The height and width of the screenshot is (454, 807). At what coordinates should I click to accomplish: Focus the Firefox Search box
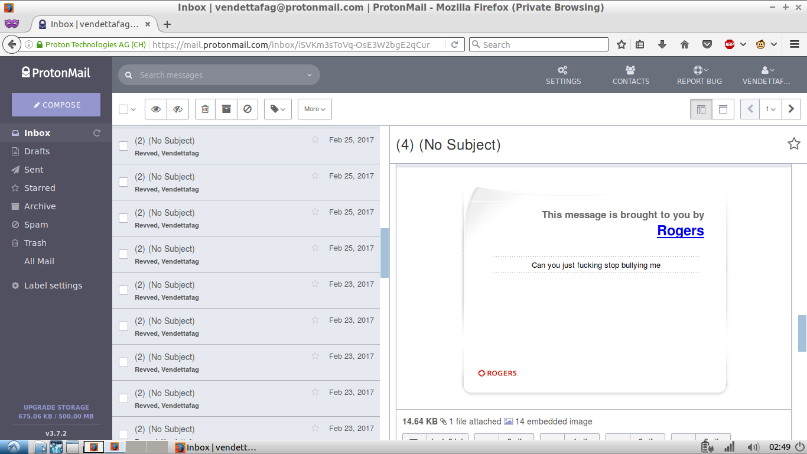(x=539, y=44)
